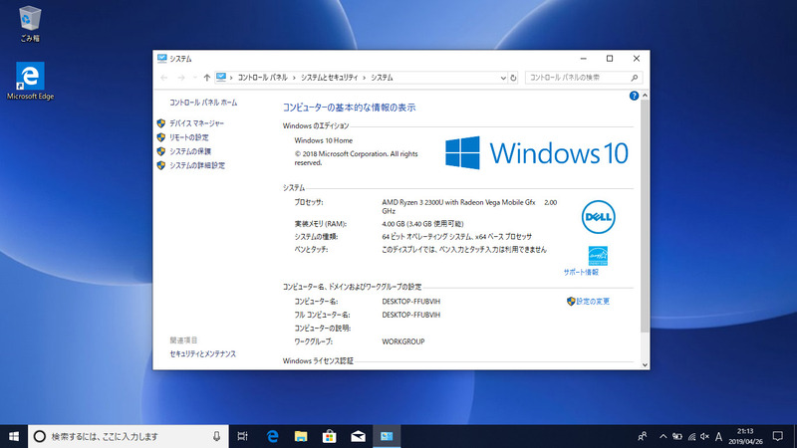This screenshot has width=797, height=448.
Task: Click the computer icon in the address bar
Action: [x=220, y=78]
